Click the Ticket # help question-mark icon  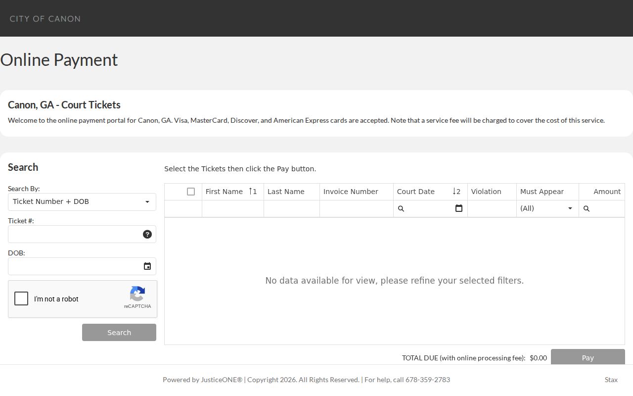point(147,234)
